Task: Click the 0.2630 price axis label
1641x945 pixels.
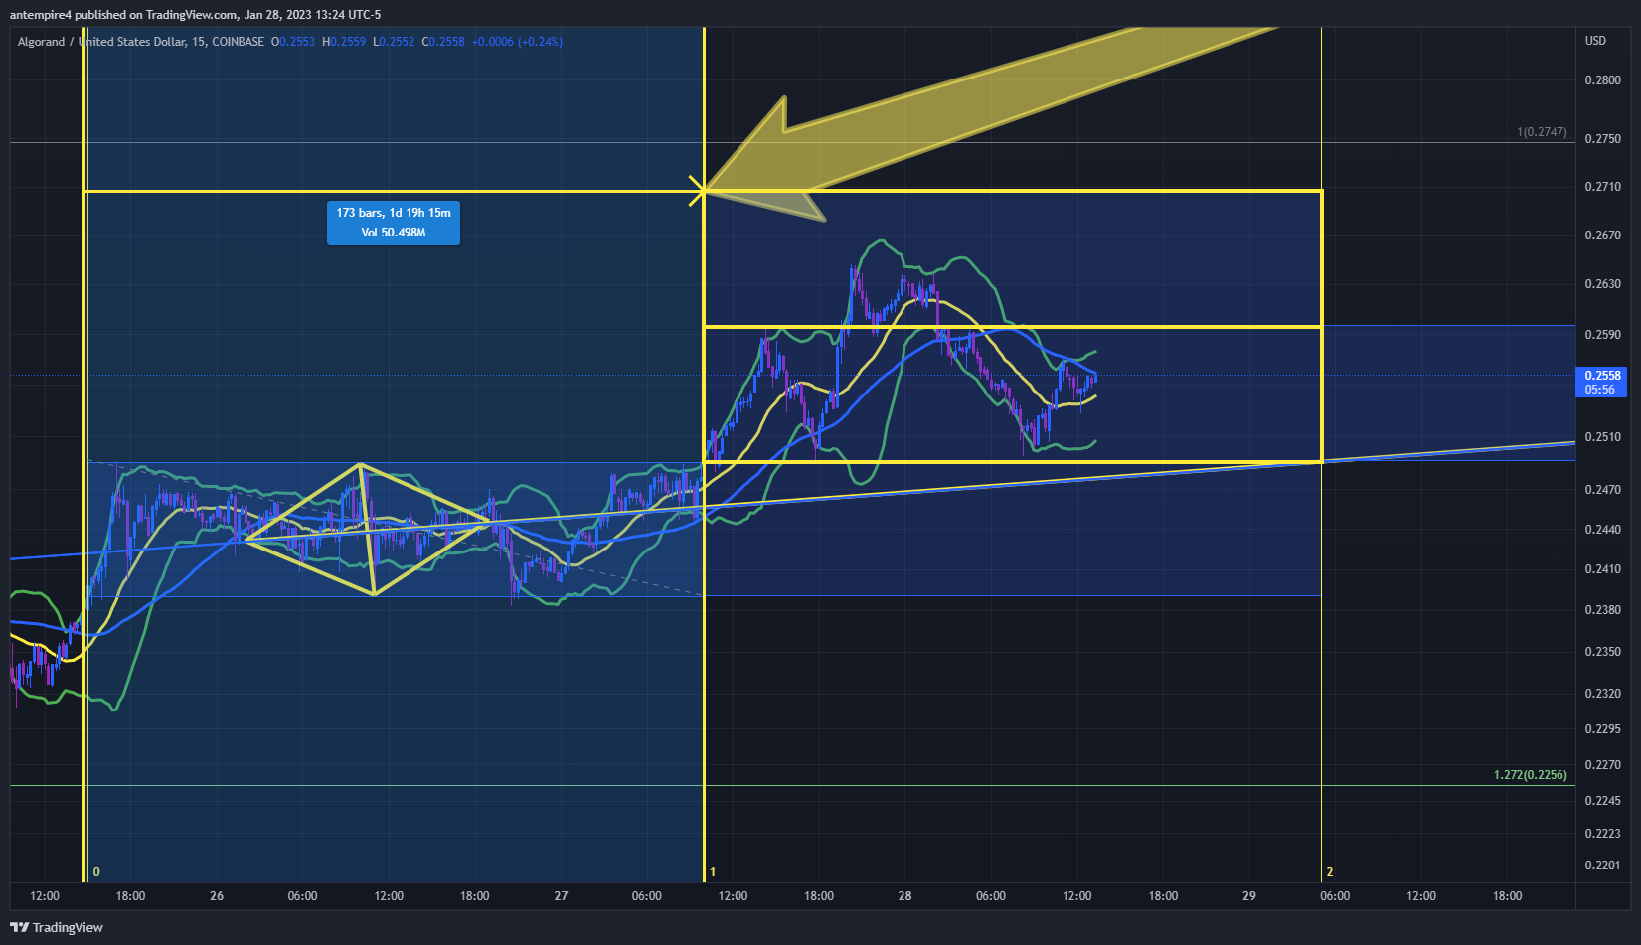Action: (1602, 284)
